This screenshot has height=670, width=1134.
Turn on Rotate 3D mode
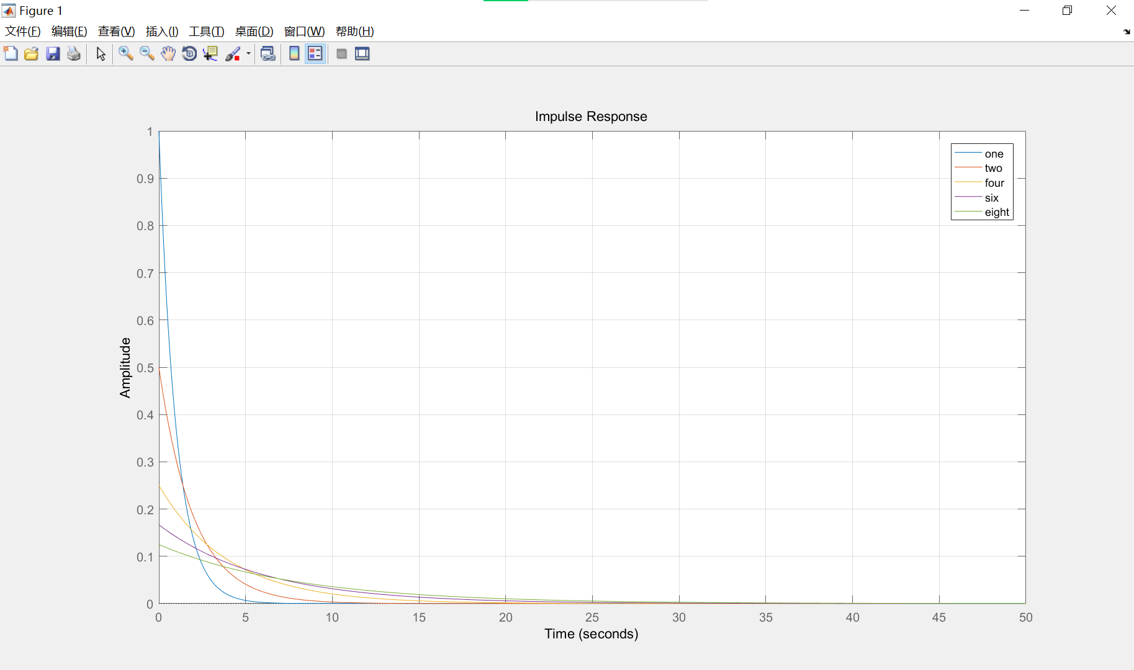point(189,54)
